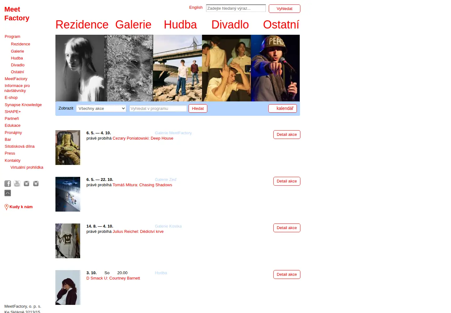Screen dimensions: 451x313
Task: Open the kalendář button
Action: click(x=283, y=108)
